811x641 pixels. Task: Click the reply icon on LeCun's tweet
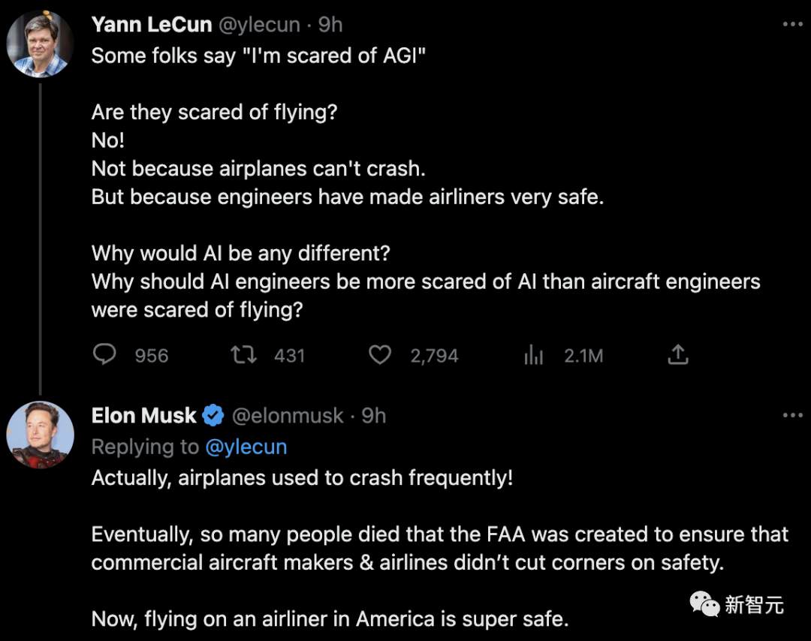[104, 354]
